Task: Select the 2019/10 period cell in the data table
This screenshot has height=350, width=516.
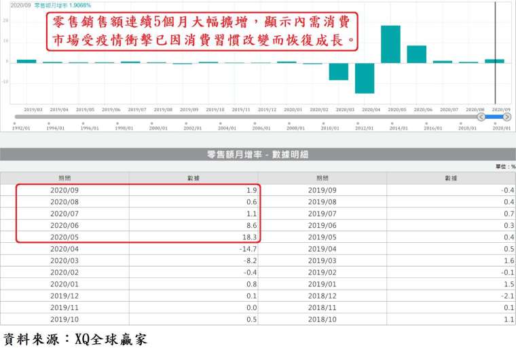Action: coord(64,319)
